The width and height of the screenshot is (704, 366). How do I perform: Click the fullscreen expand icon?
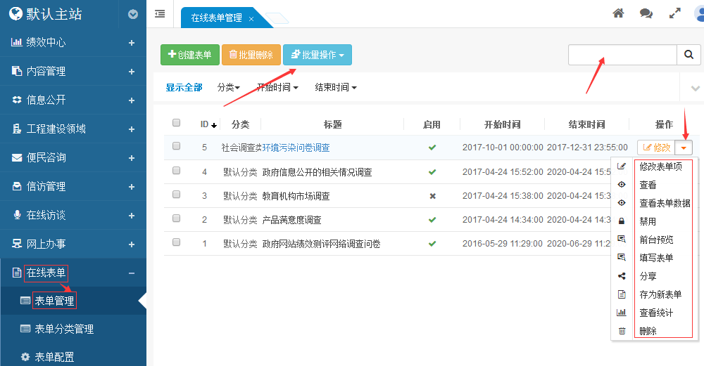coord(674,13)
